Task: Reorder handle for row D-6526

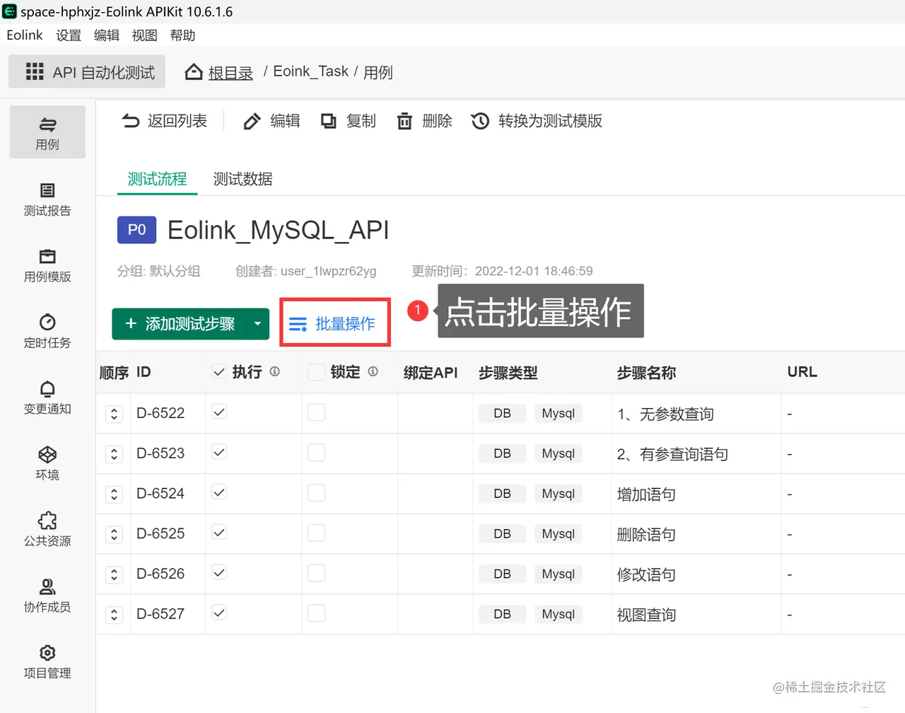Action: 115,575
